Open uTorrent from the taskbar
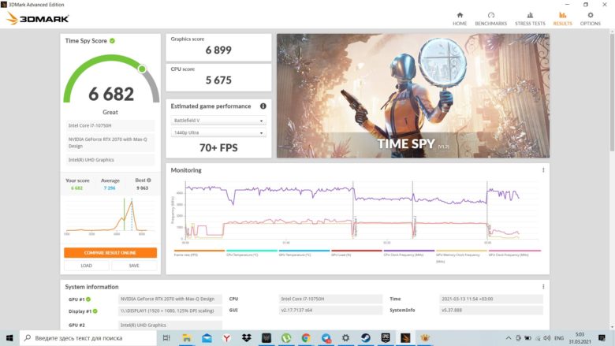This screenshot has height=346, width=615. coord(286,338)
